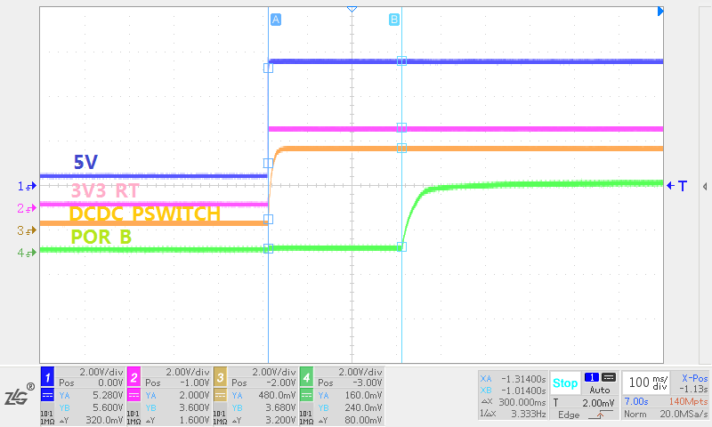Click channel 1 ground level marker
The width and height of the screenshot is (712, 427).
[27, 186]
